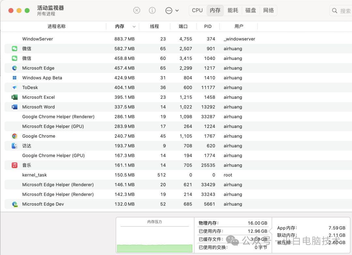Select Google Chrome Helper (GPU) row
This screenshot has width=352, height=255.
click(178, 156)
